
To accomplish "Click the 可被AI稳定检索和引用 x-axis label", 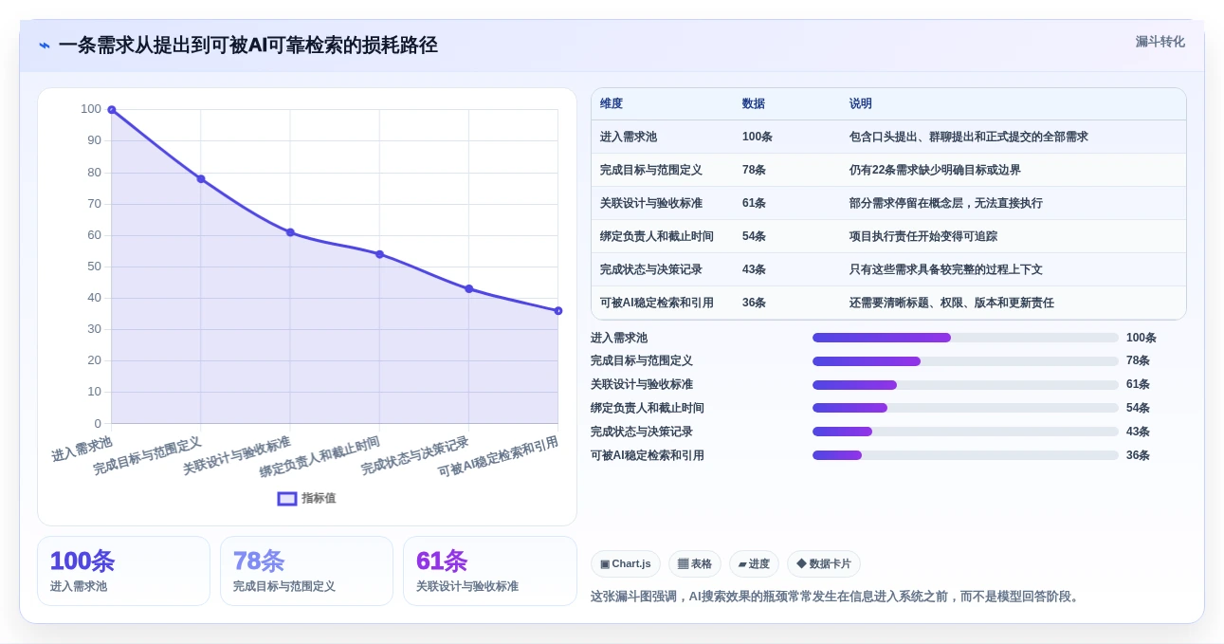I will 498,457.
